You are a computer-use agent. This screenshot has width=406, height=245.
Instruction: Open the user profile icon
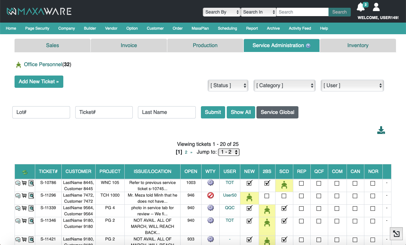pyautogui.click(x=376, y=7)
